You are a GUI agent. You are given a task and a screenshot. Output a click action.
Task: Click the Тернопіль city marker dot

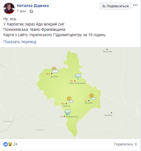coord(107,49)
